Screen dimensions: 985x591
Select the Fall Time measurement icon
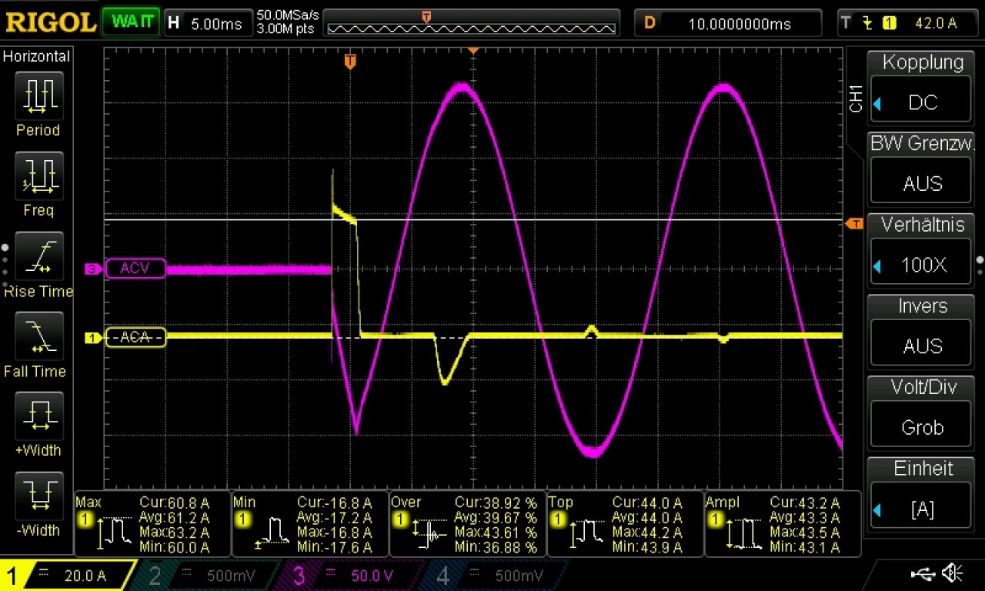[x=38, y=336]
